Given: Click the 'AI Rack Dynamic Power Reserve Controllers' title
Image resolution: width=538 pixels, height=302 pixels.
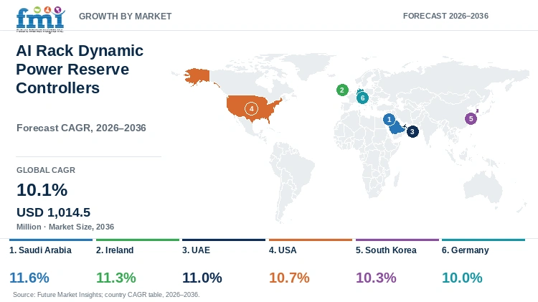Looking at the screenshot, I should coord(80,70).
